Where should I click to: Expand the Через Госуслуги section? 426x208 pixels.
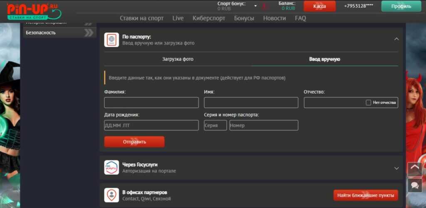tap(396, 168)
